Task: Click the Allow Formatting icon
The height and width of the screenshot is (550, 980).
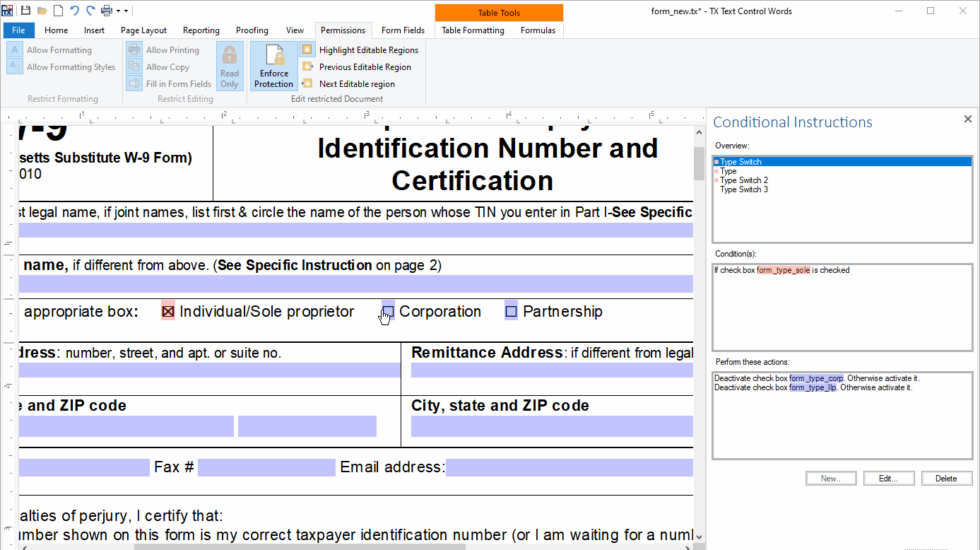Action: tap(15, 50)
